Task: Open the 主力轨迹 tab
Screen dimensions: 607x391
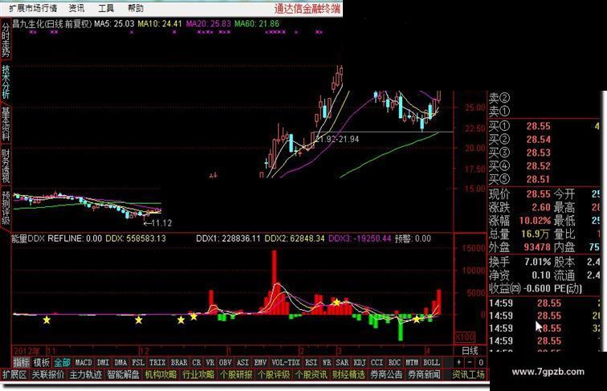Action: (x=86, y=375)
